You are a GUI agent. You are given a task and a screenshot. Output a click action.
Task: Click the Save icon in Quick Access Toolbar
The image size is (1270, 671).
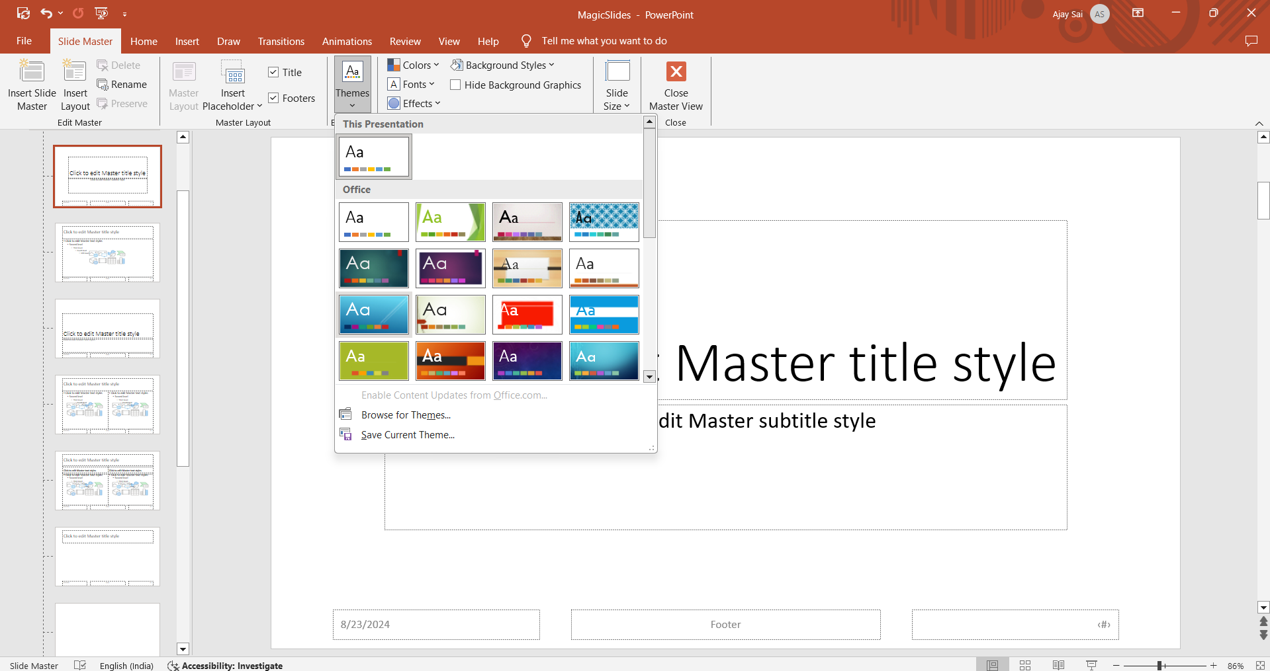click(x=23, y=13)
